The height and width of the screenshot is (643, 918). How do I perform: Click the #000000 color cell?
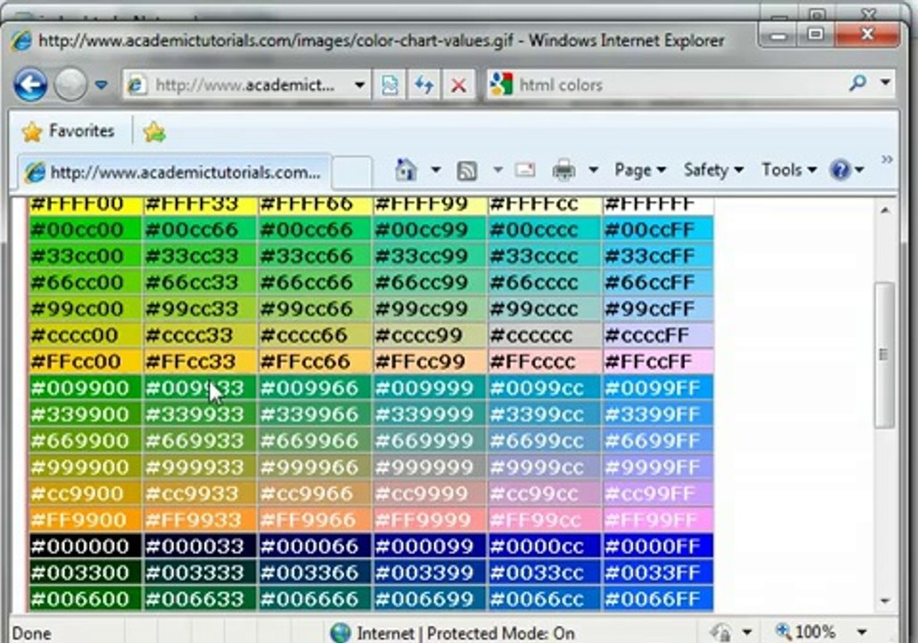pyautogui.click(x=86, y=546)
